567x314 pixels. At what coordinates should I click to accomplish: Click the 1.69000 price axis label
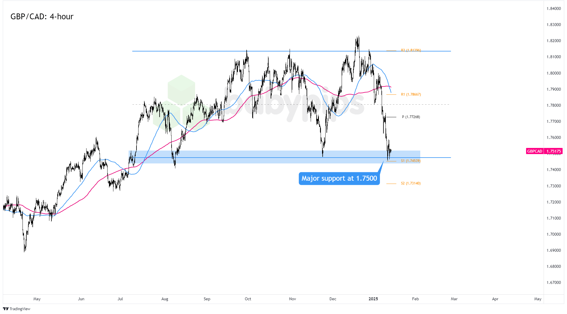(x=554, y=250)
